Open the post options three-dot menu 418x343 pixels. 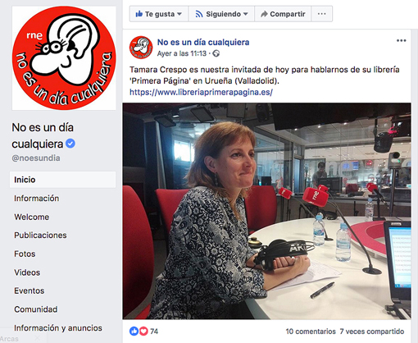[401, 41]
